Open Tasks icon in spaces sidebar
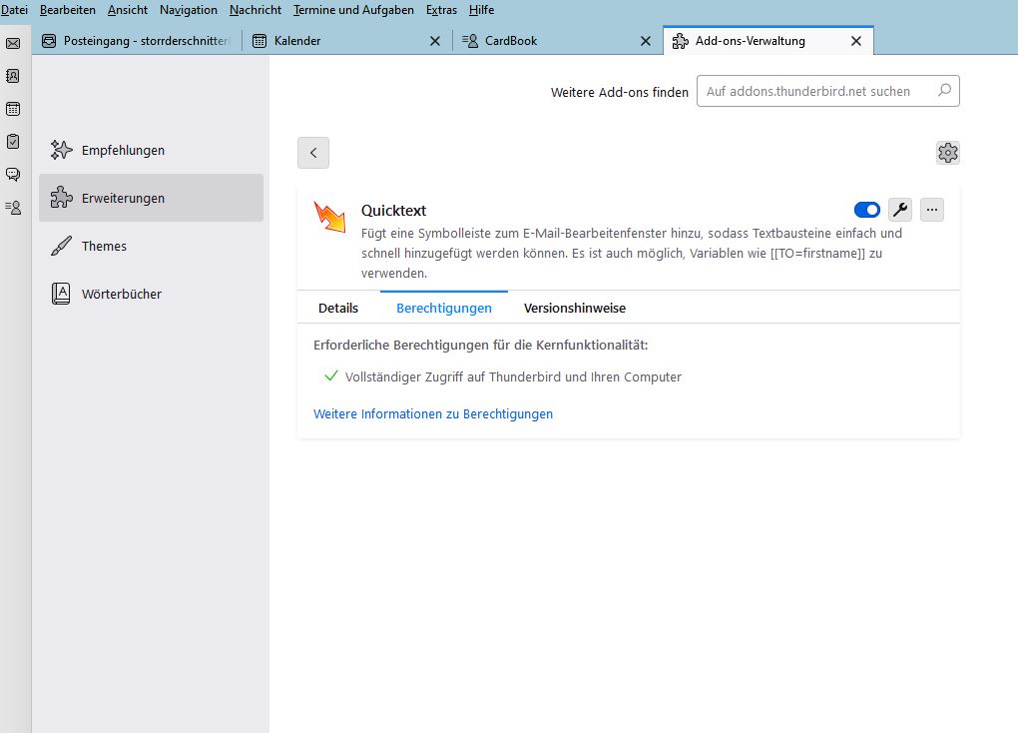 (13, 141)
